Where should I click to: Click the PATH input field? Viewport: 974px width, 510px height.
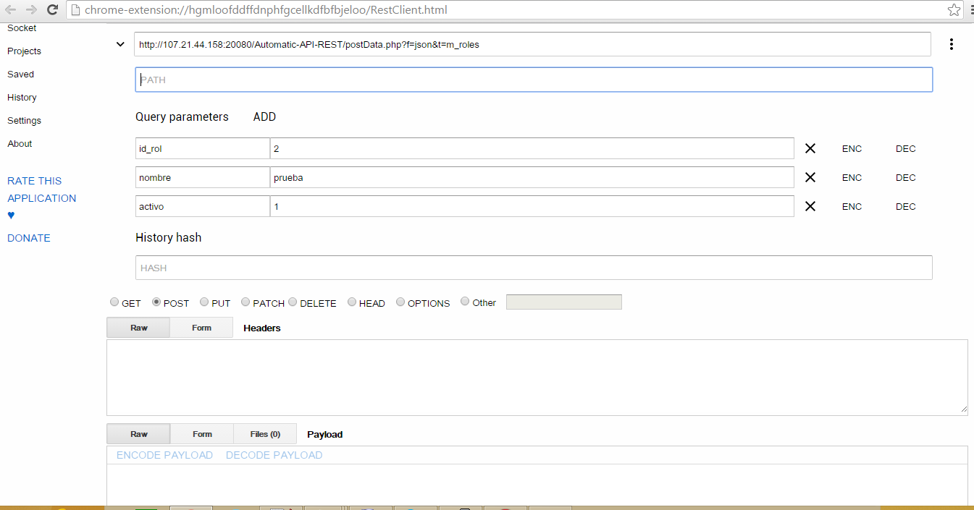(534, 80)
